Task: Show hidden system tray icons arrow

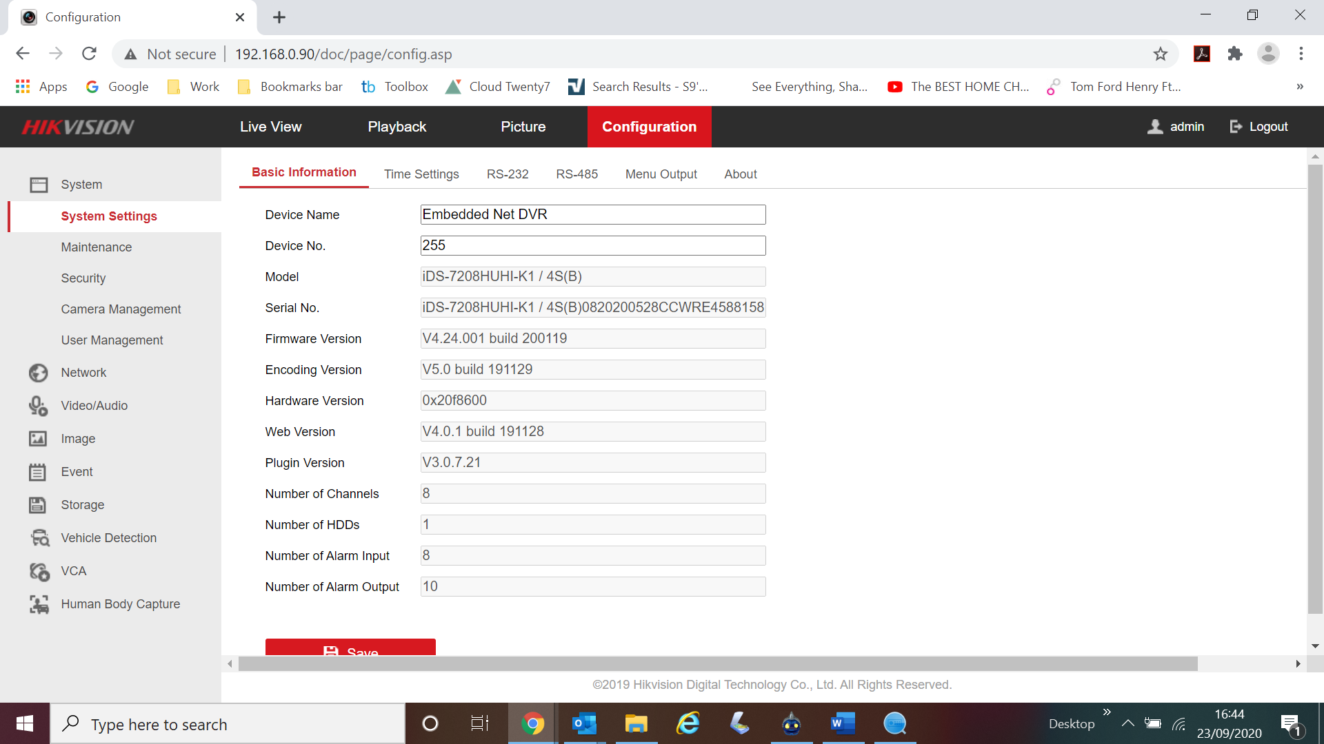Action: tap(1128, 723)
